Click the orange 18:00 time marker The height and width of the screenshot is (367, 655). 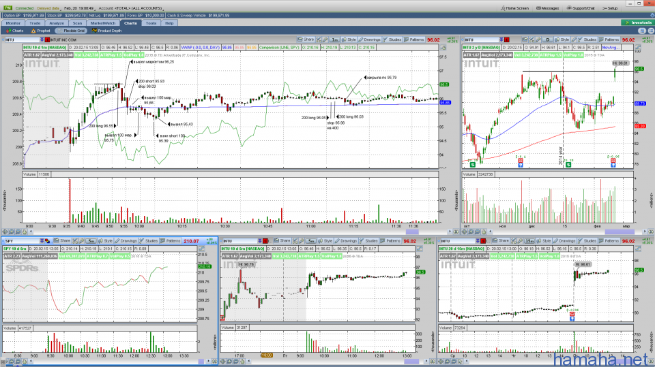click(x=267, y=355)
